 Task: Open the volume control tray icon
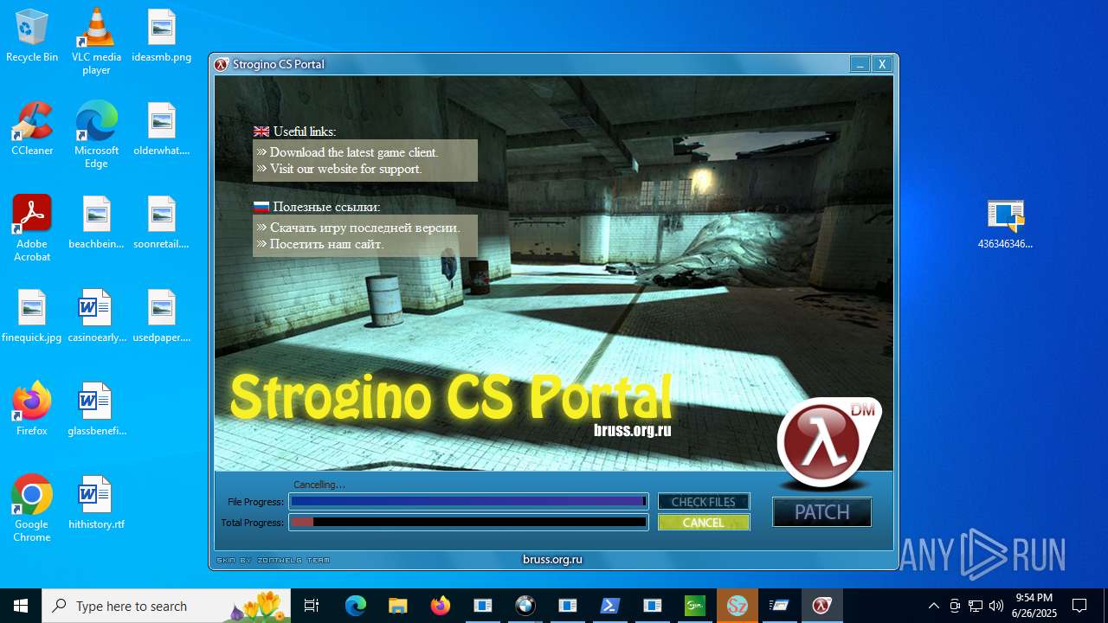tap(996, 606)
